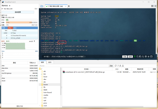Viewport: 158px width, 109px height.
Task: Click the upload file icon
Action: tap(123, 66)
